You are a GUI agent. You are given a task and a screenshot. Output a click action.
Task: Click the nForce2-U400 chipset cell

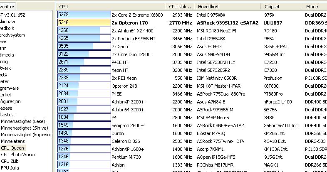pyautogui.click(x=277, y=102)
